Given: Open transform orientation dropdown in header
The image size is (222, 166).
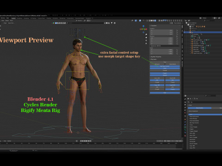Looking at the screenshot, I should click(80, 20).
